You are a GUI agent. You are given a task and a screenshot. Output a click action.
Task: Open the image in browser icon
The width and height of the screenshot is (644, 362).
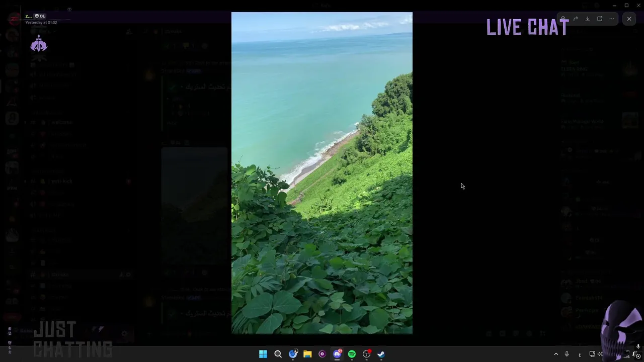(600, 19)
